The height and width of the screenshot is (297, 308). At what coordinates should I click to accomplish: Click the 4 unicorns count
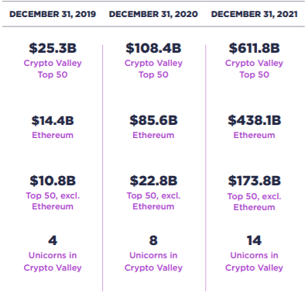pos(53,240)
